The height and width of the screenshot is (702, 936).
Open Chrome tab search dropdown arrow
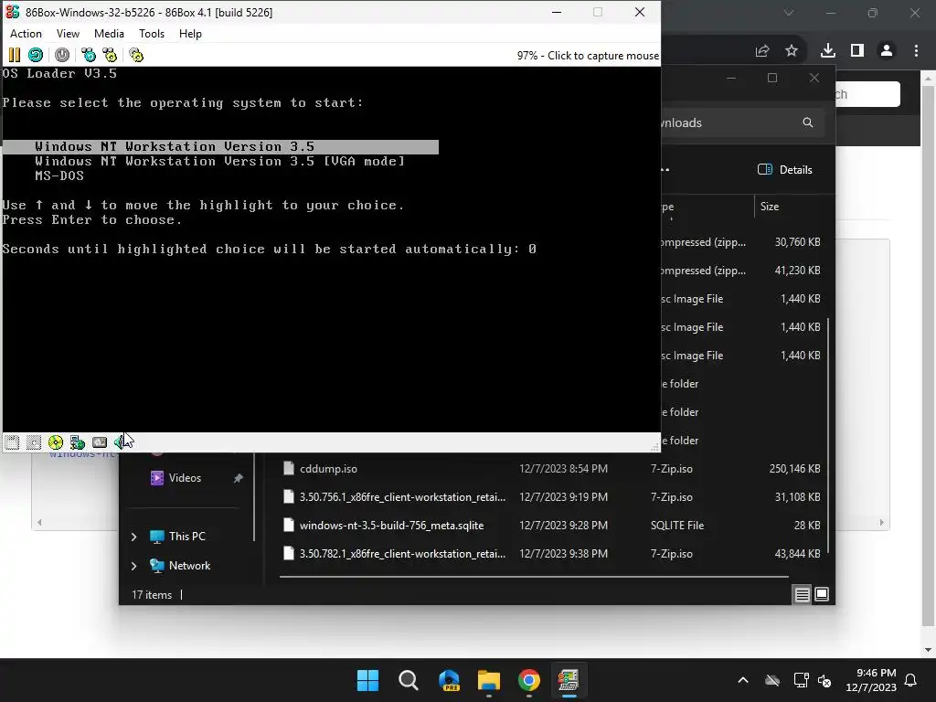click(x=789, y=13)
